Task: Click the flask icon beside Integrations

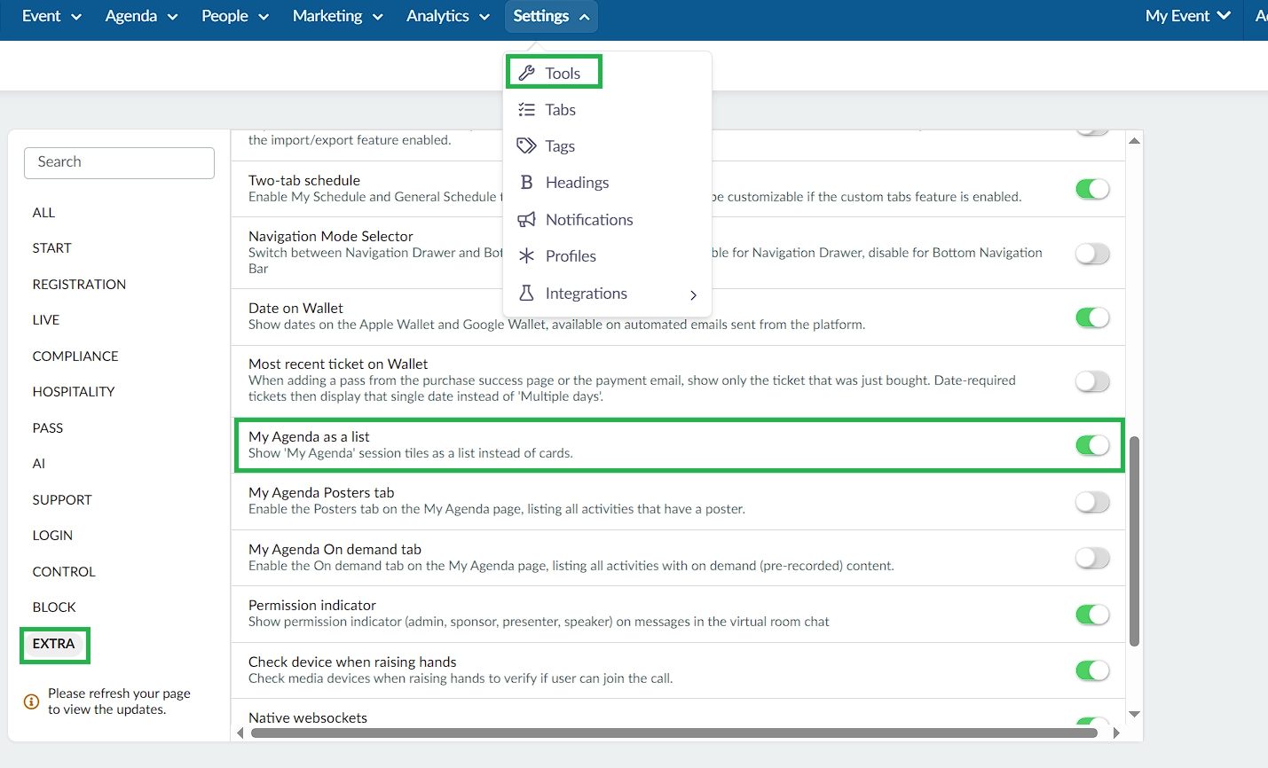Action: click(x=526, y=293)
